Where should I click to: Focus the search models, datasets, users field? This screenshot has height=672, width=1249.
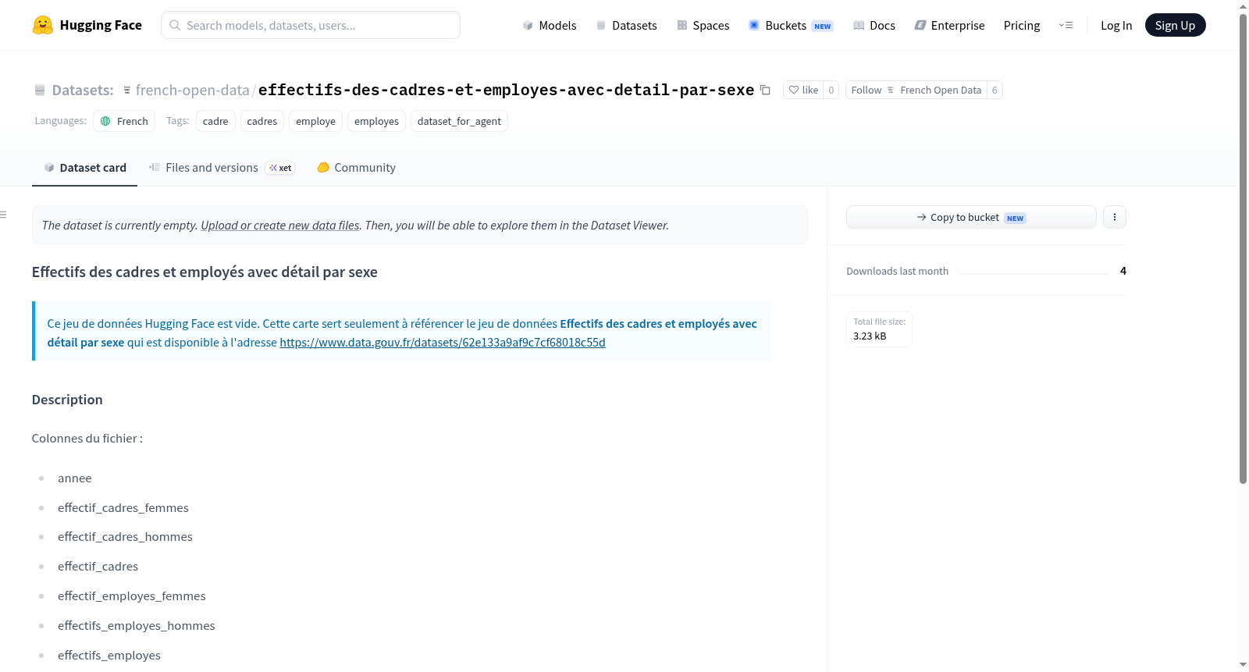311,25
